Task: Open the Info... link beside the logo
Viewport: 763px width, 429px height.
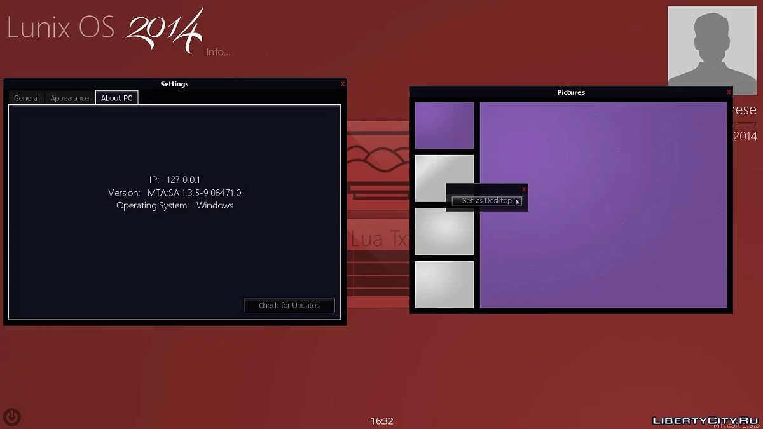Action: coord(218,52)
